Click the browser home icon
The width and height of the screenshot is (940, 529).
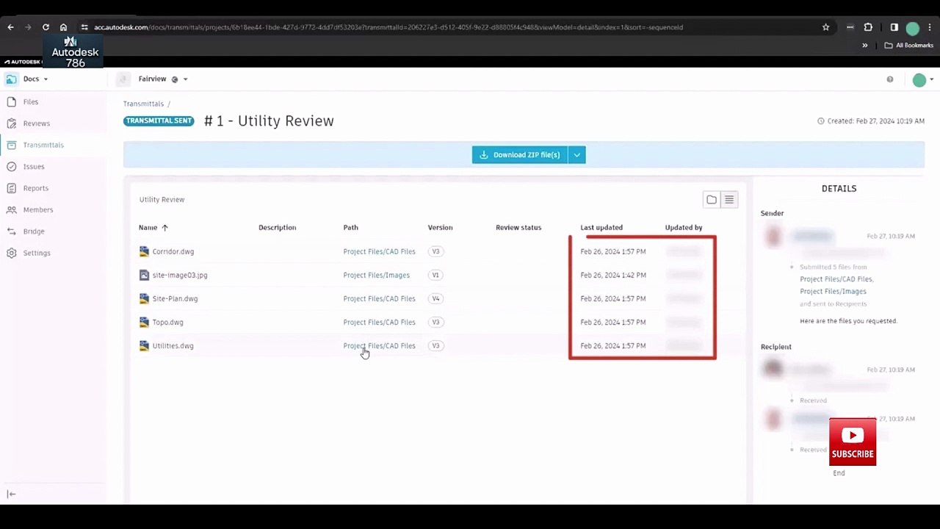coord(63,27)
